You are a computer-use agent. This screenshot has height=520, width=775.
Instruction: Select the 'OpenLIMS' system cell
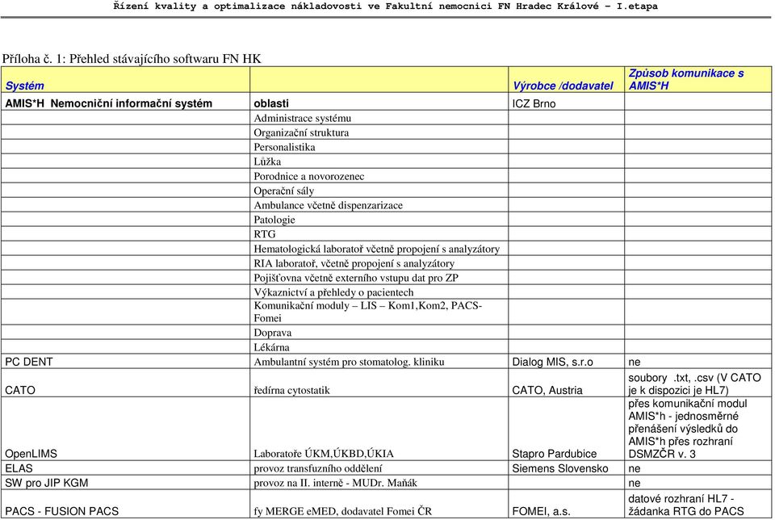(126, 429)
